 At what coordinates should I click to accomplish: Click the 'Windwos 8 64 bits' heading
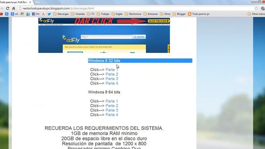coord(104,92)
